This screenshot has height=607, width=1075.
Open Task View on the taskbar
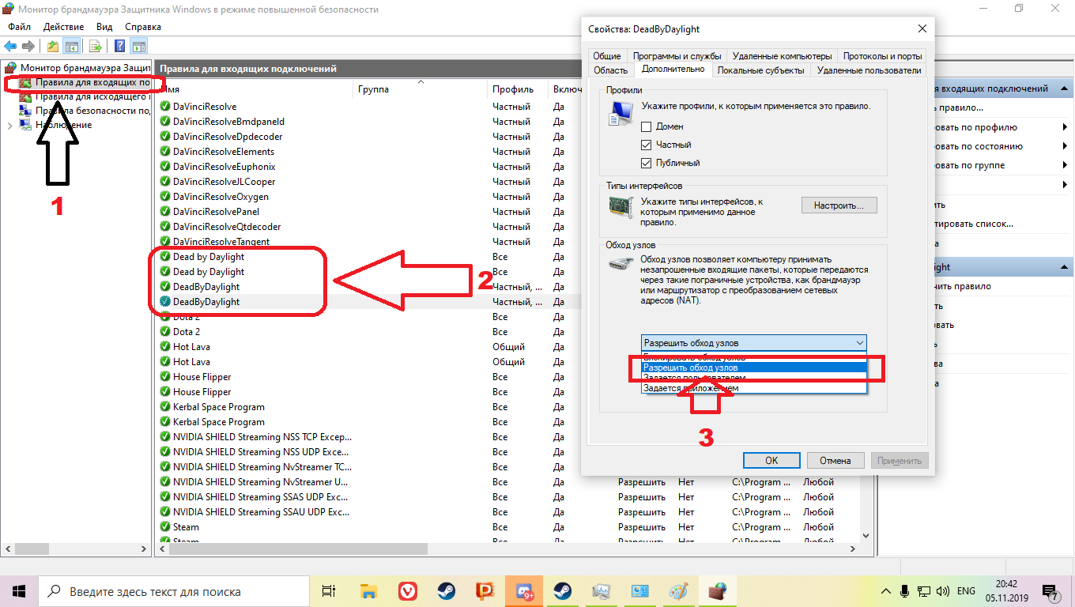click(329, 591)
